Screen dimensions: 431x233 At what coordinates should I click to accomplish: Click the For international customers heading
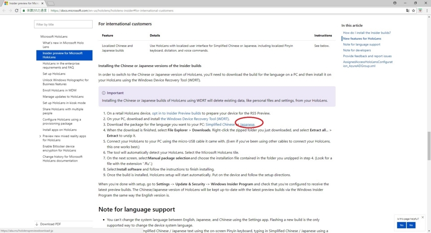pyautogui.click(x=125, y=24)
